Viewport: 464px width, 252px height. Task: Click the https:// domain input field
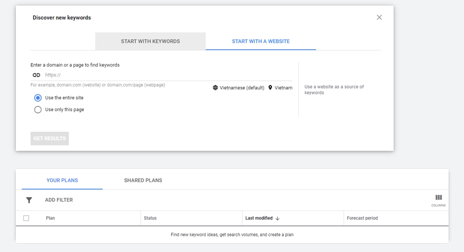[166, 75]
